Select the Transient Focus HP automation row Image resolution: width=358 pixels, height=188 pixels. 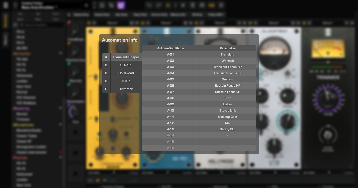[x=199, y=67]
